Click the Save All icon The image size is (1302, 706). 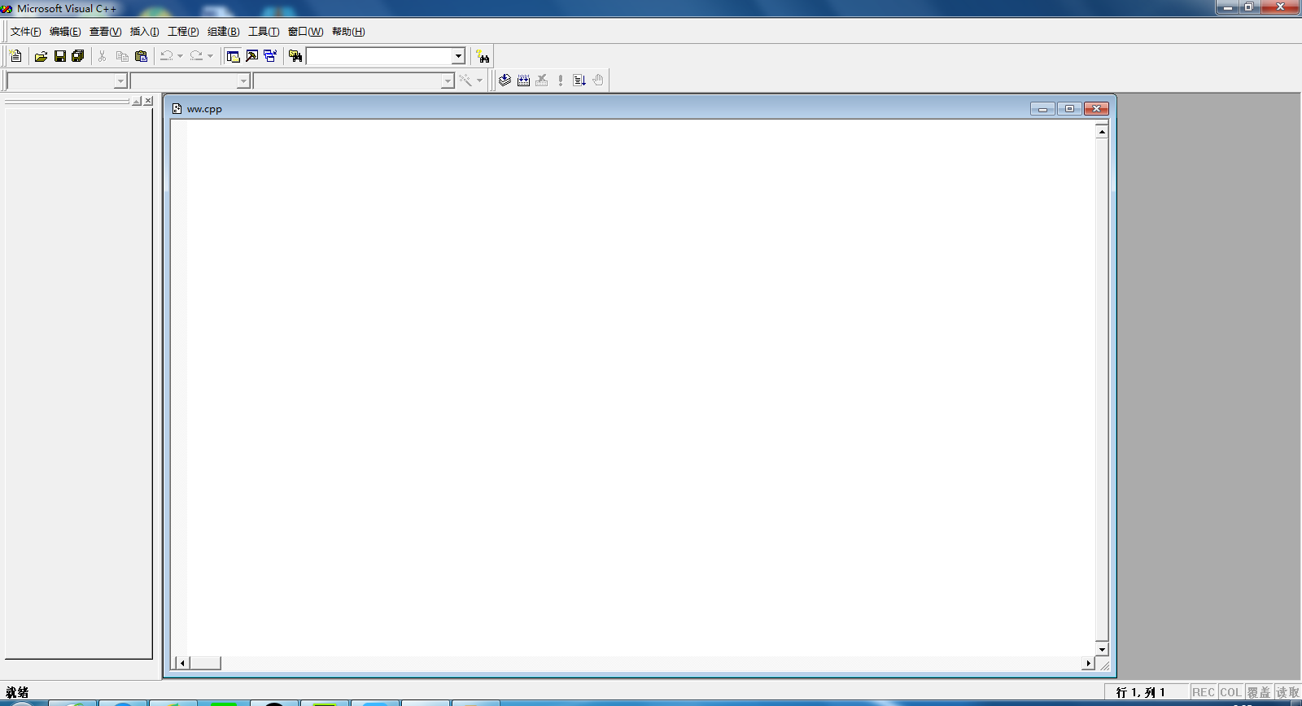[78, 56]
